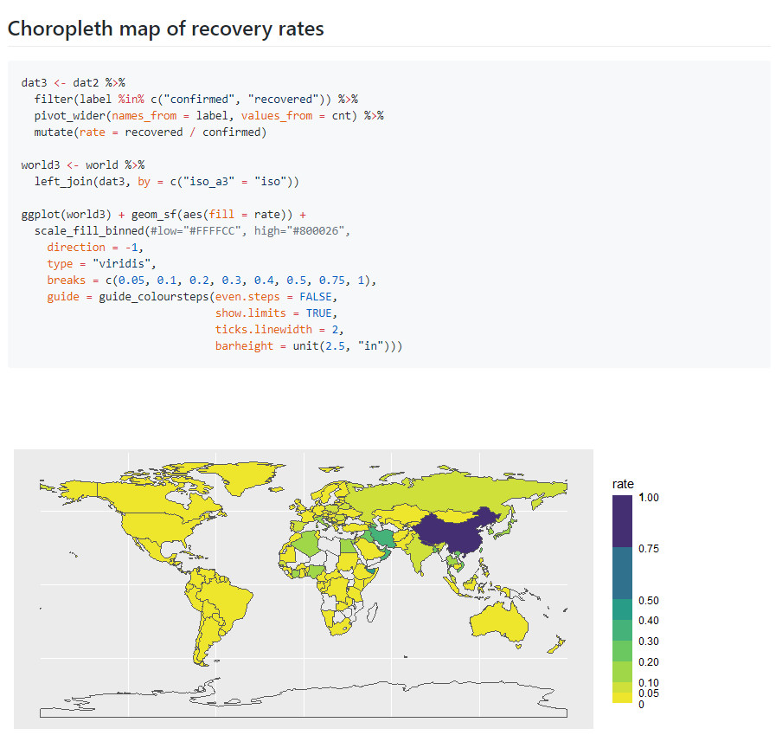Select the legend band between 0.20 and 0.30
This screenshot has height=748, width=782.
pos(622,651)
